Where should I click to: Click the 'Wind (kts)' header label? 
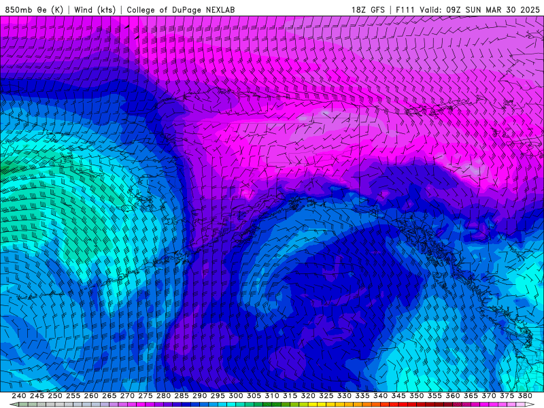click(x=95, y=10)
